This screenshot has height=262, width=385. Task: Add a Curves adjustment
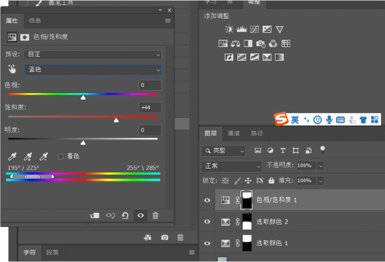pos(254,30)
